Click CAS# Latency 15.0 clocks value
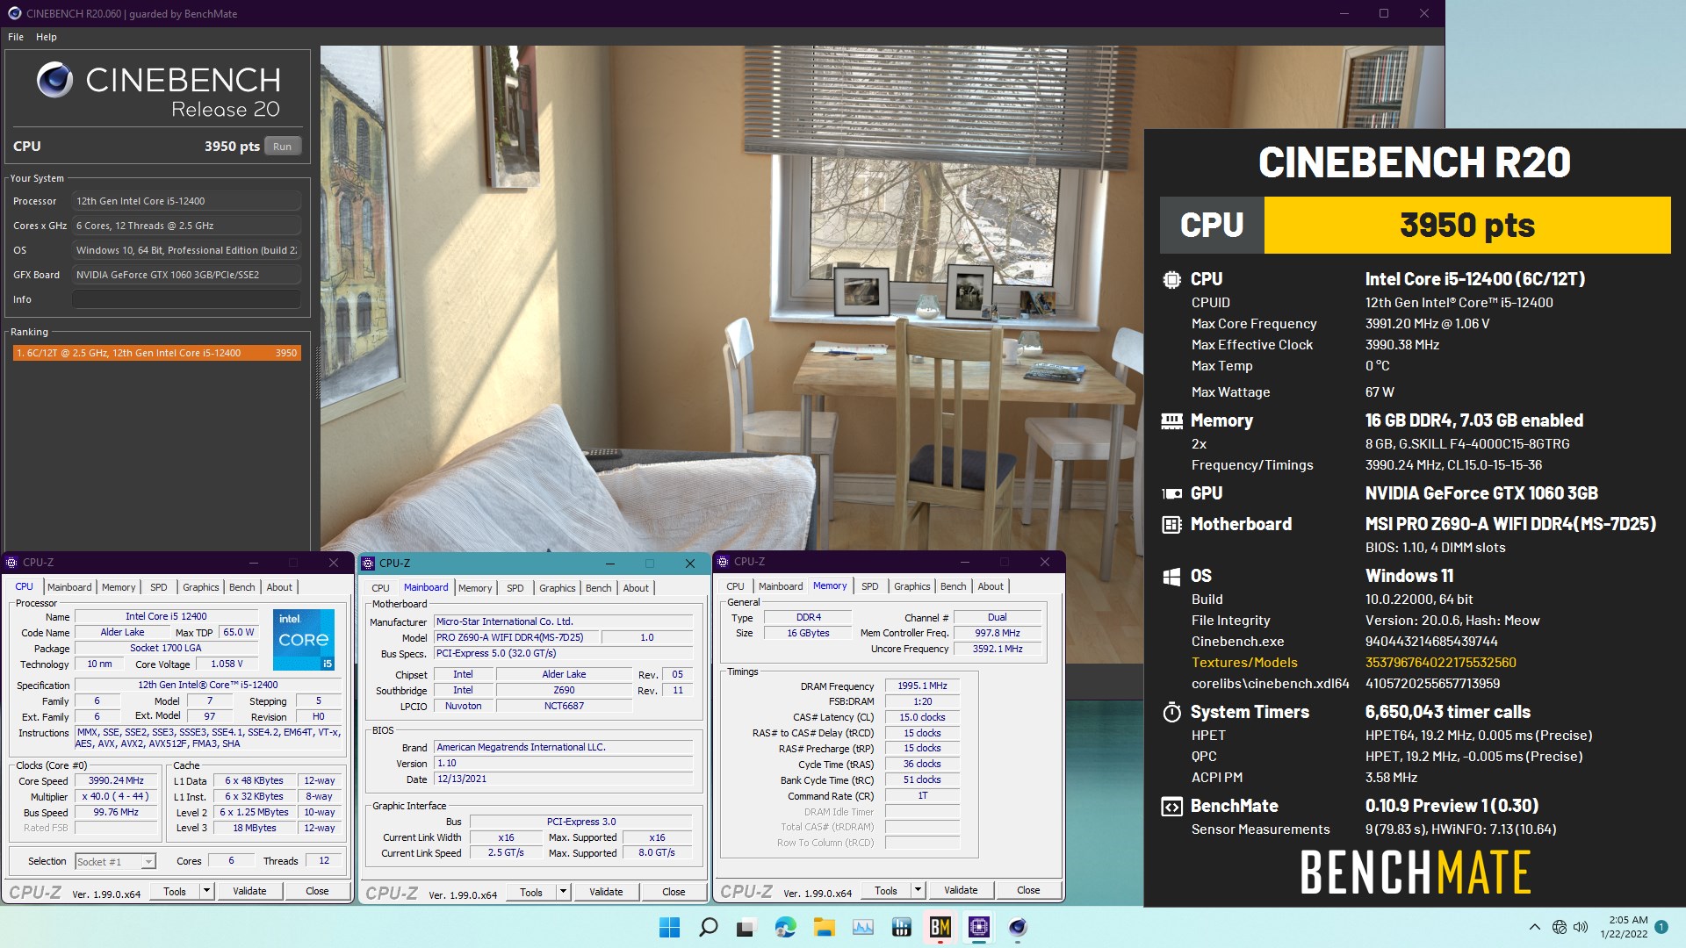The width and height of the screenshot is (1686, 948). coord(922,718)
